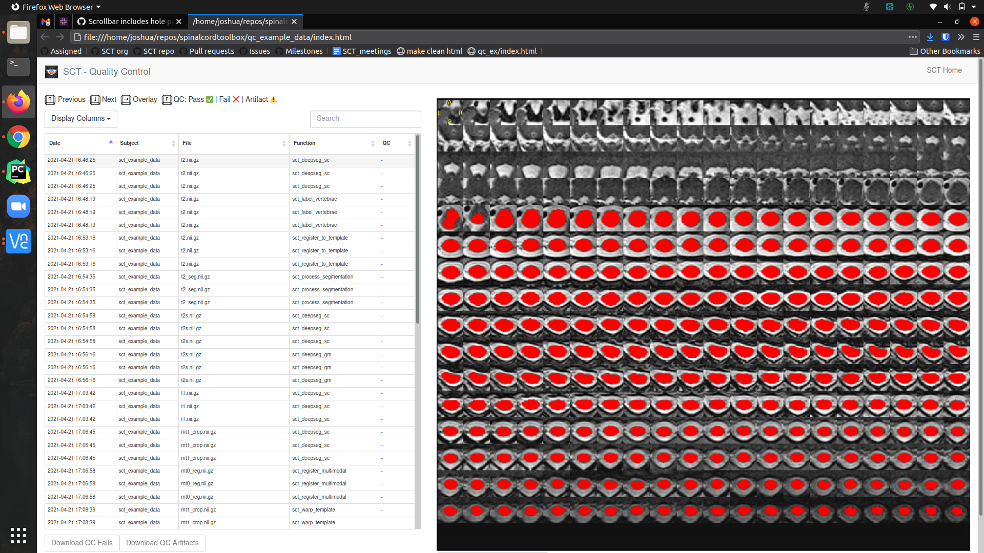
Task: Open Zoom from the Ubuntu dock
Action: 18,206
